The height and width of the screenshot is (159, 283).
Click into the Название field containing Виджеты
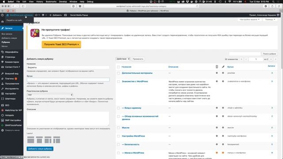point(68,68)
